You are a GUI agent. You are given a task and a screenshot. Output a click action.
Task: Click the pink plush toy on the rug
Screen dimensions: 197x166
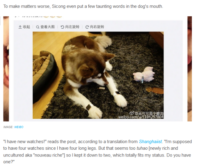144,75
